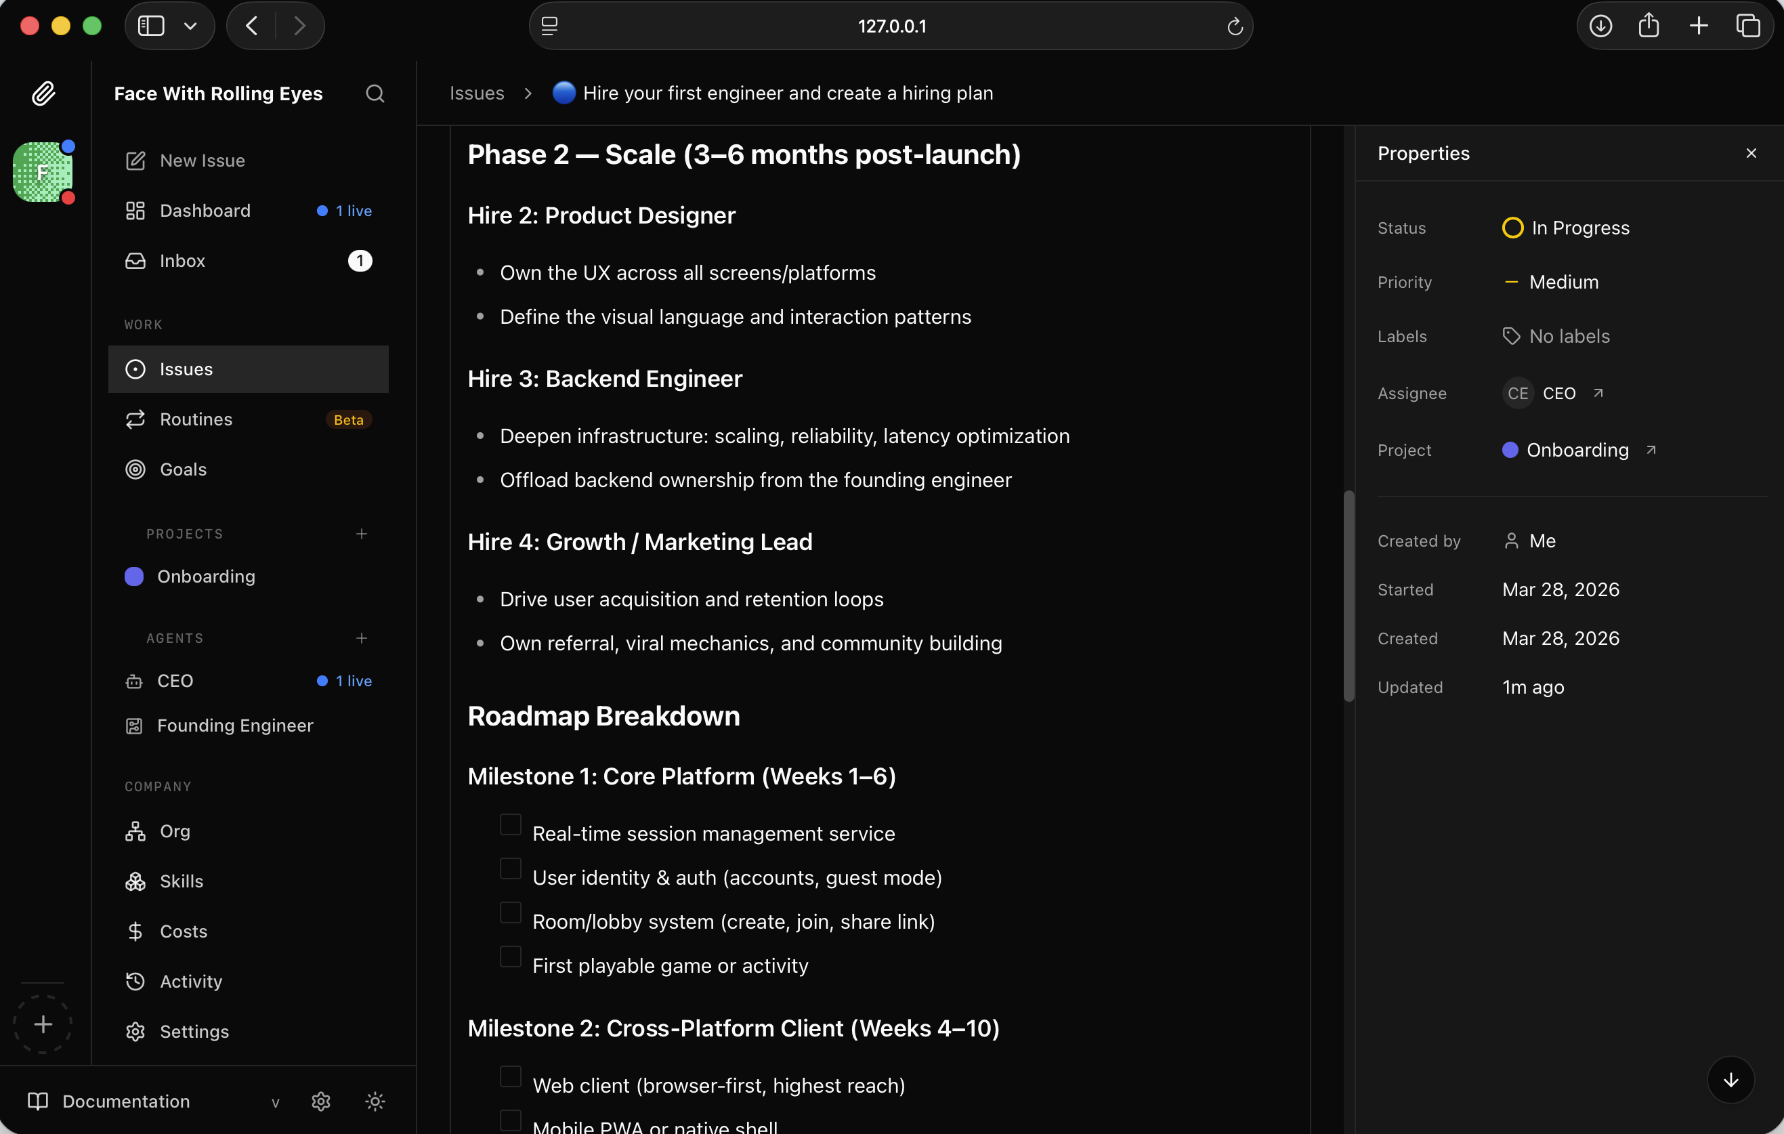Open the Inbox from the sidebar
This screenshot has height=1134, width=1784.
[x=182, y=260]
